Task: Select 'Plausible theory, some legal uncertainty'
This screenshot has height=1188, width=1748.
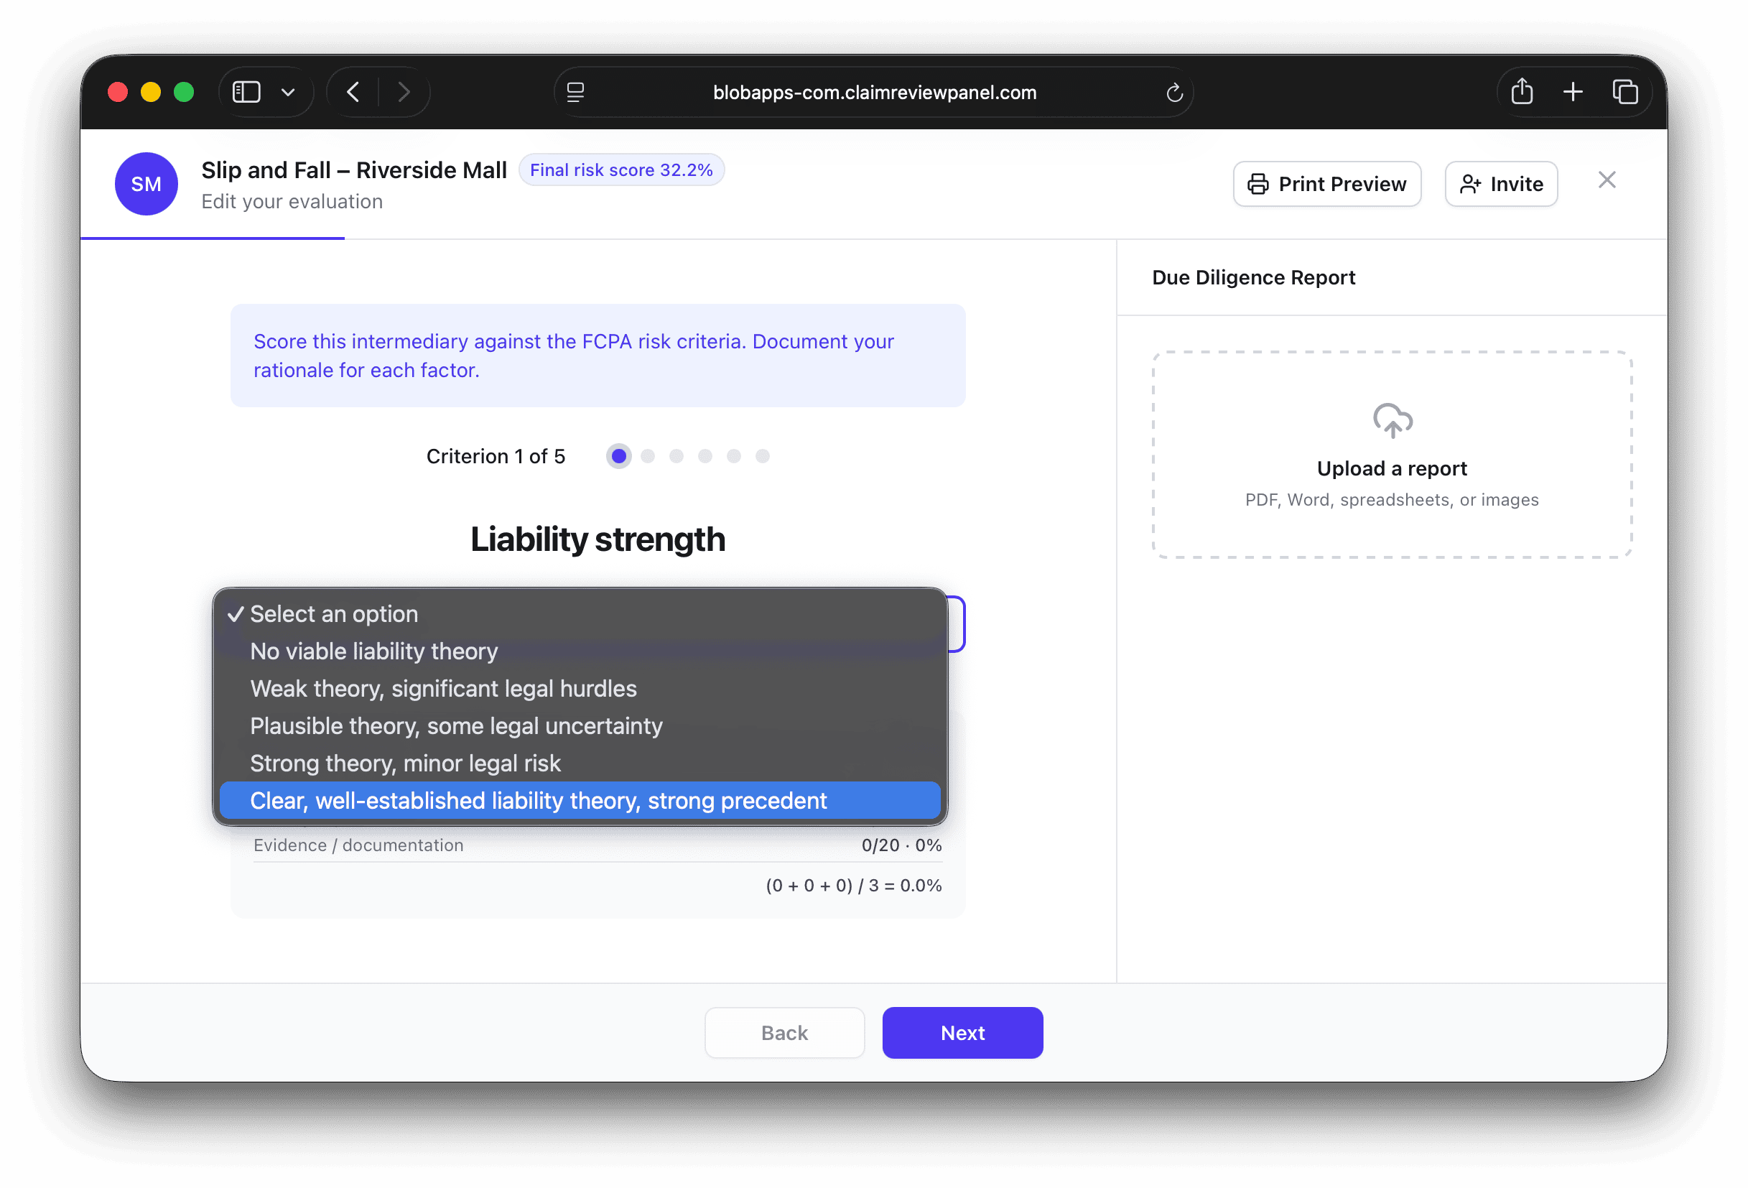Action: pos(580,726)
